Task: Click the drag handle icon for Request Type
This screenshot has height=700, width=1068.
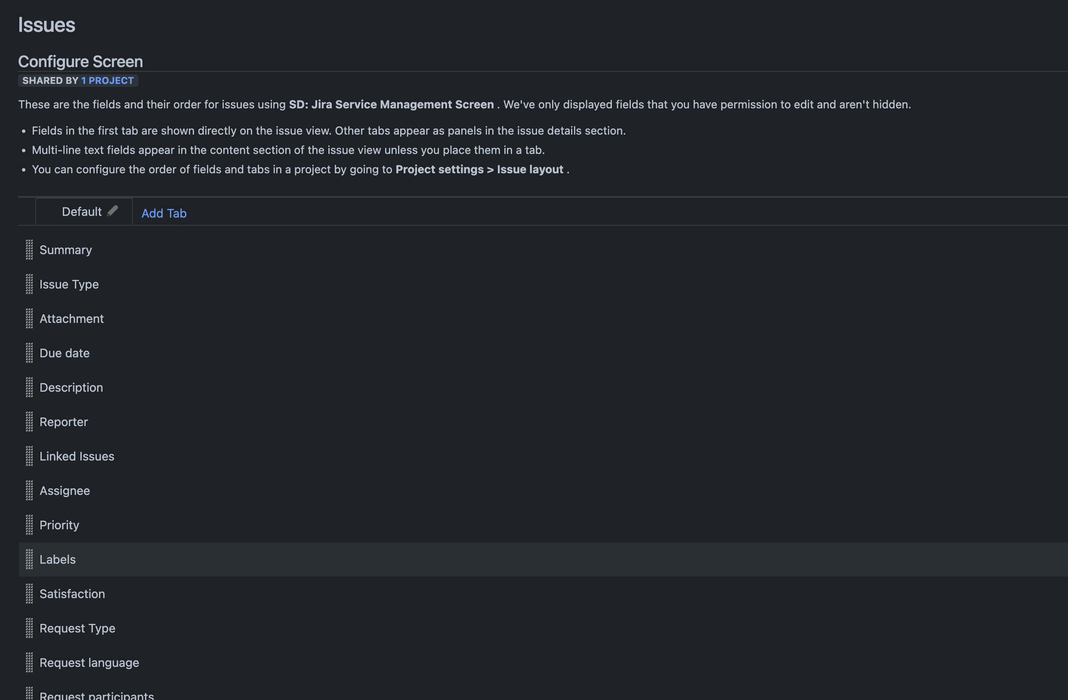Action: coord(29,628)
